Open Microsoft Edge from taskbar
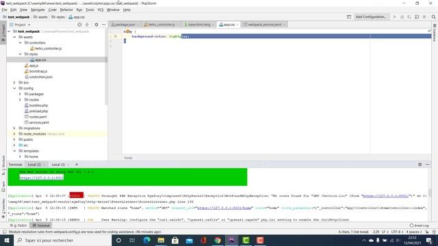Image resolution: width=438 pixels, height=246 pixels. [146, 240]
